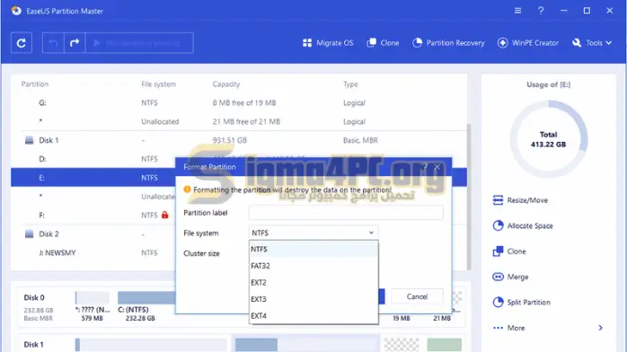The height and width of the screenshot is (352, 627).
Task: Open WinPE Creator
Action: coord(528,43)
